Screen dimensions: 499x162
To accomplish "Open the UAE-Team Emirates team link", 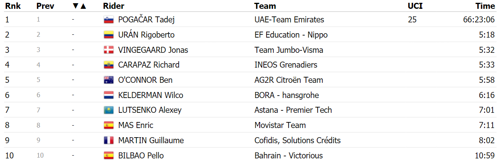I will (289, 20).
